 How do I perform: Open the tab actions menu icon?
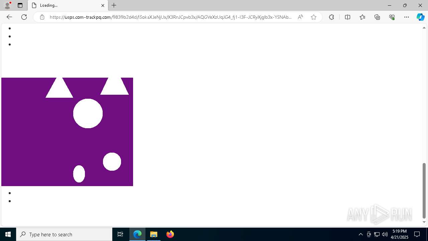point(20,5)
